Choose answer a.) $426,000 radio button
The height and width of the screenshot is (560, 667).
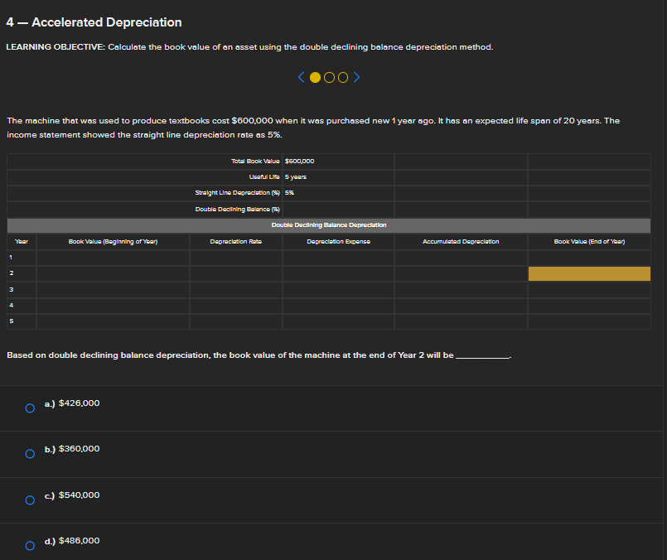coord(30,408)
